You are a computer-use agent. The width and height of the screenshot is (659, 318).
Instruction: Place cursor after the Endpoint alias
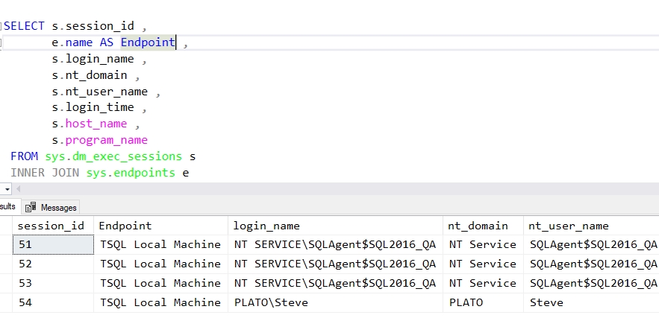(x=176, y=42)
